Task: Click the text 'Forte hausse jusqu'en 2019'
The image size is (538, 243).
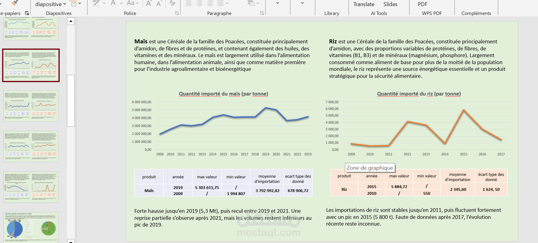Action: tap(166, 211)
